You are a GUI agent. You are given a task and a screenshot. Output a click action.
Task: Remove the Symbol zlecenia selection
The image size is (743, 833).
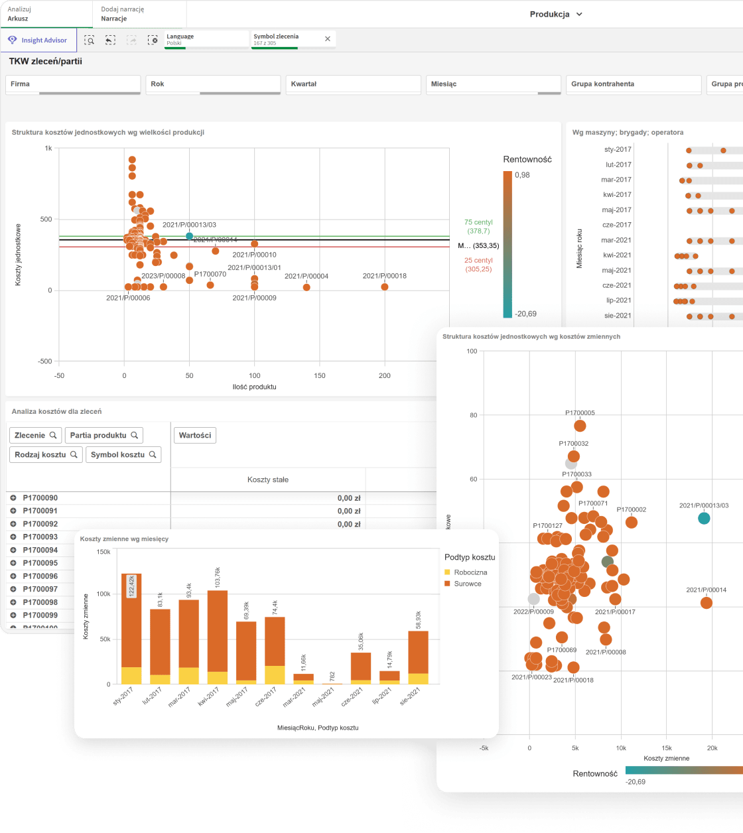(x=327, y=39)
